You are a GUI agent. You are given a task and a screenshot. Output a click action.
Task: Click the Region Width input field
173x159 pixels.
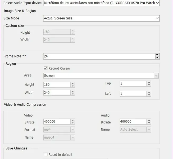57,93
